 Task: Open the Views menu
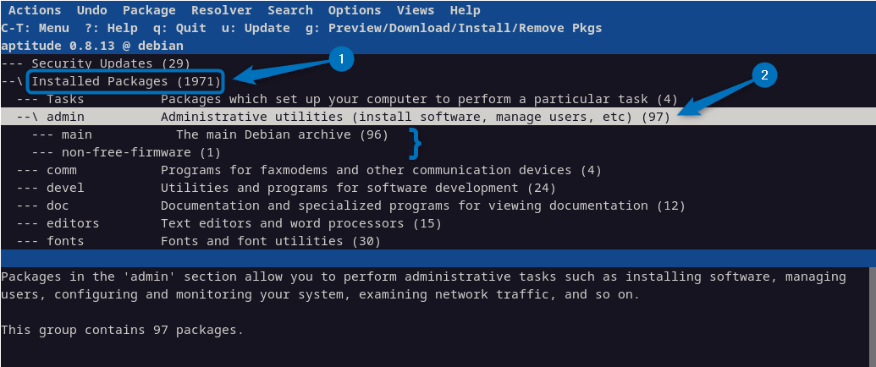pyautogui.click(x=415, y=10)
